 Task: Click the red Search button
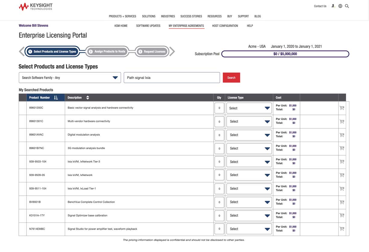(x=231, y=77)
